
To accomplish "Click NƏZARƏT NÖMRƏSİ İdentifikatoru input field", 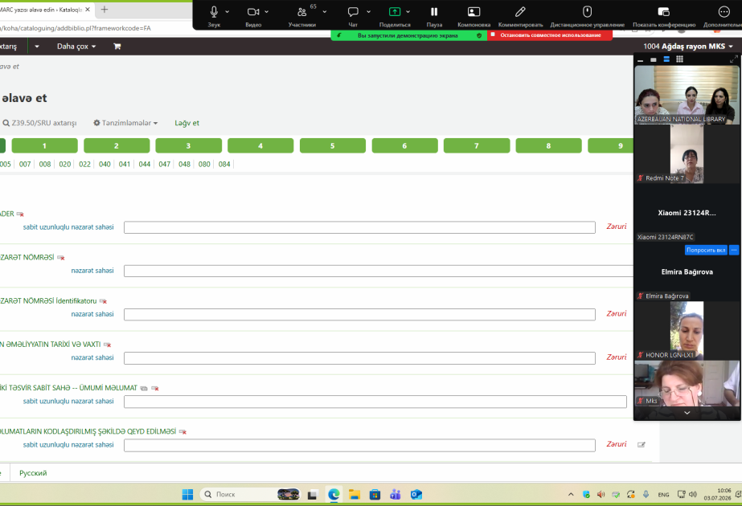I will click(359, 315).
